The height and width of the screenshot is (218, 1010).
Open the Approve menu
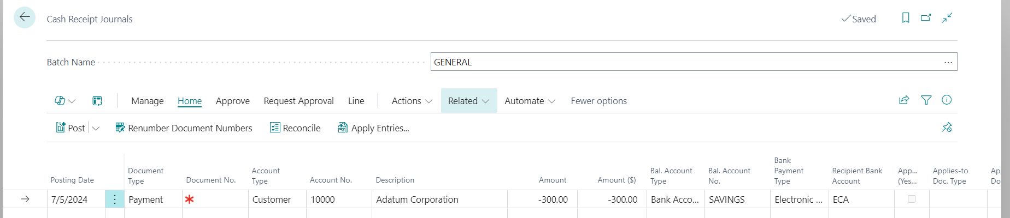point(233,101)
